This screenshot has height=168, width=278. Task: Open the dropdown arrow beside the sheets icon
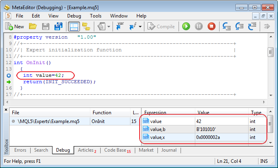tap(109, 27)
